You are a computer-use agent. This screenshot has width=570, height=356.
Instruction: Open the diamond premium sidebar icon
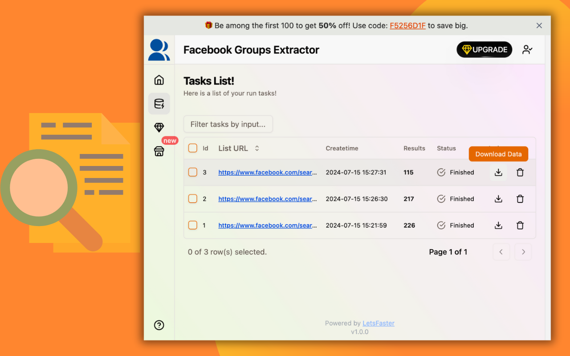pos(159,128)
